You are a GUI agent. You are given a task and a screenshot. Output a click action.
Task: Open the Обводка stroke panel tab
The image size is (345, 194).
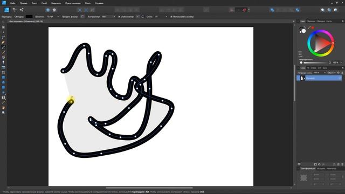320,22
